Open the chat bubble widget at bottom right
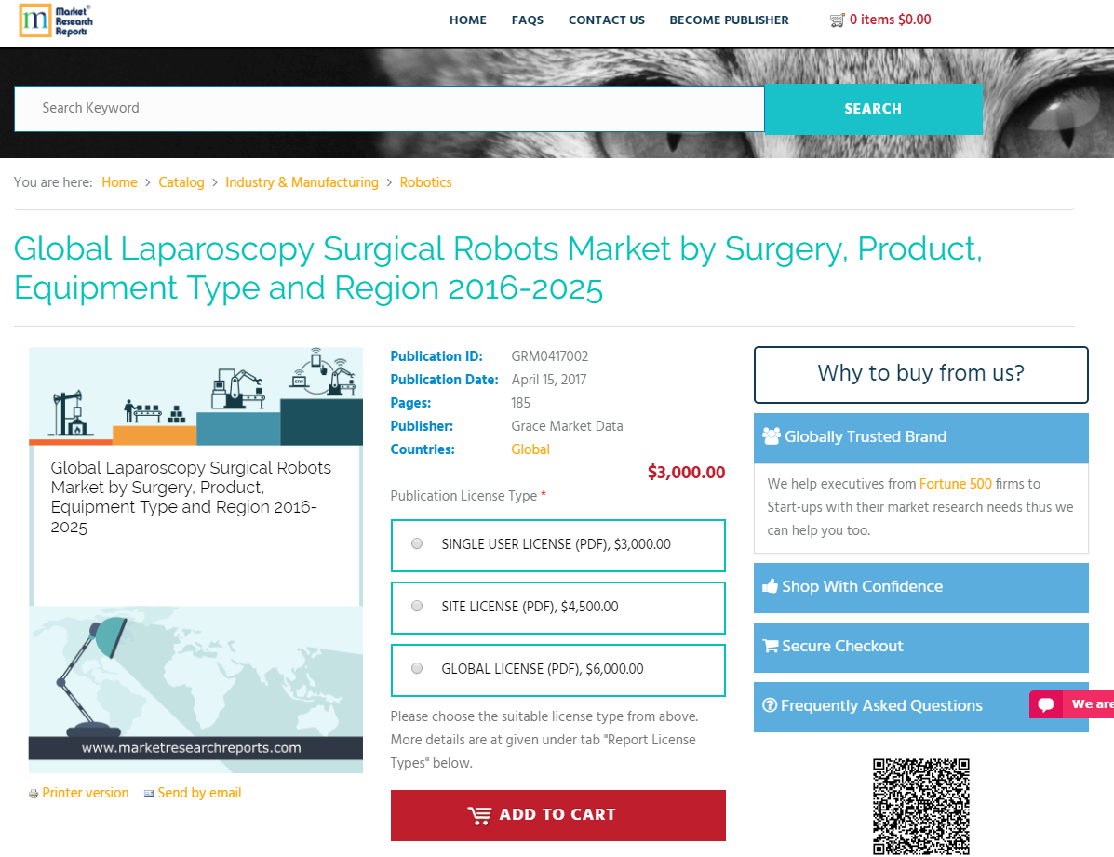Image resolution: width=1114 pixels, height=857 pixels. [x=1048, y=704]
